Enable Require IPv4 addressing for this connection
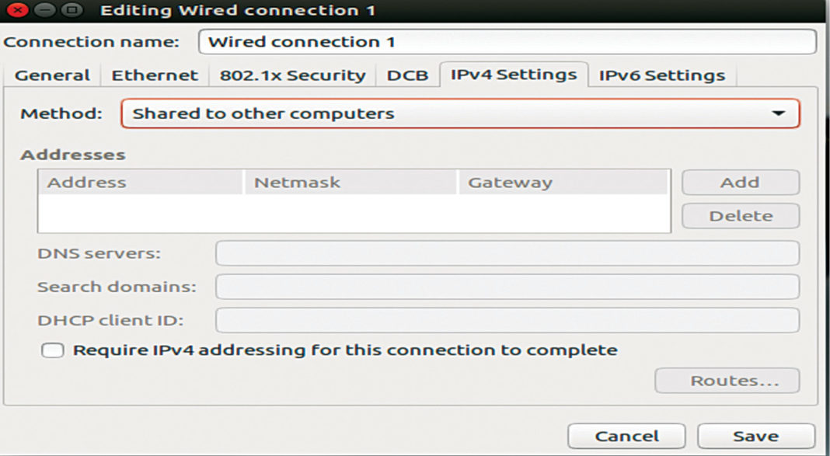Screen dimensions: 830x456 coord(53,350)
